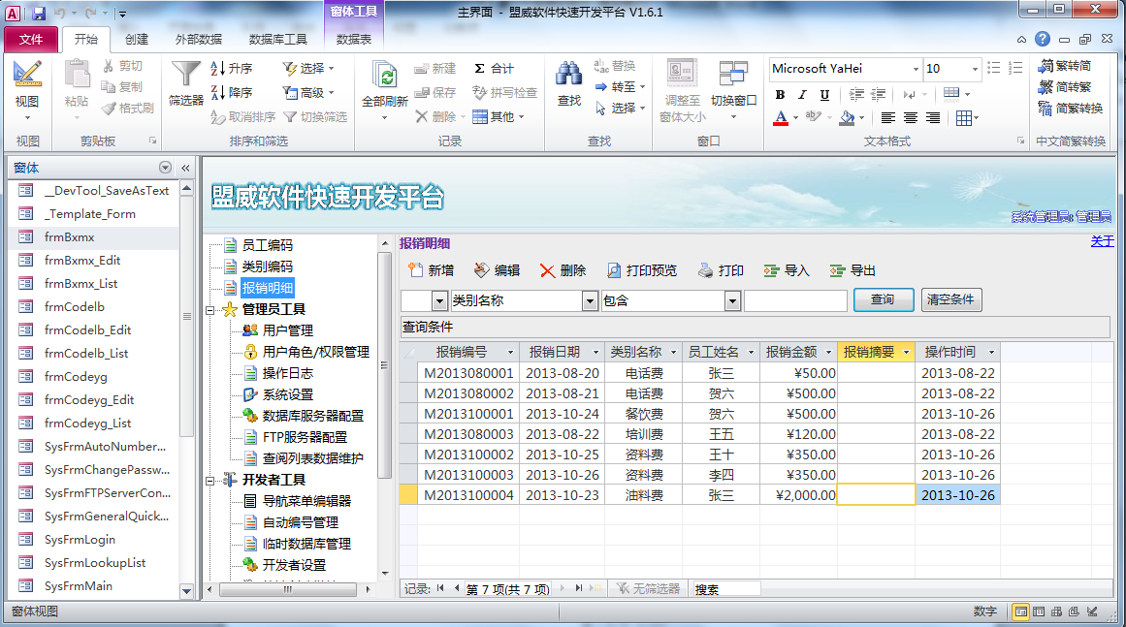The width and height of the screenshot is (1126, 627).
Task: Open Access help question mark icon
Action: coord(1043,40)
